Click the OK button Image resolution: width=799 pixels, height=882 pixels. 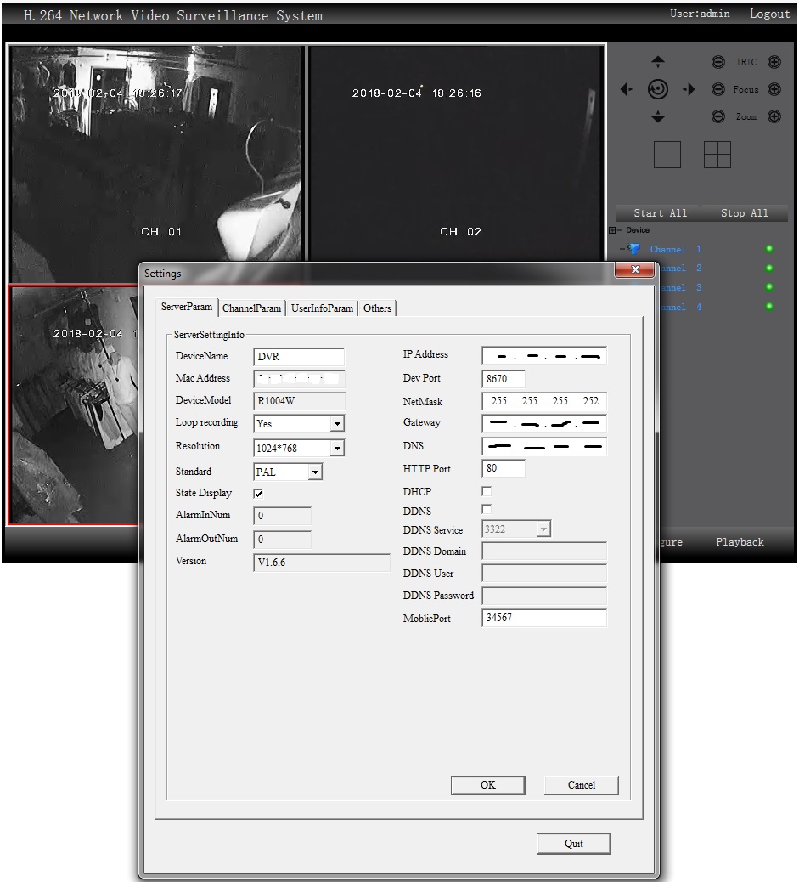(487, 785)
